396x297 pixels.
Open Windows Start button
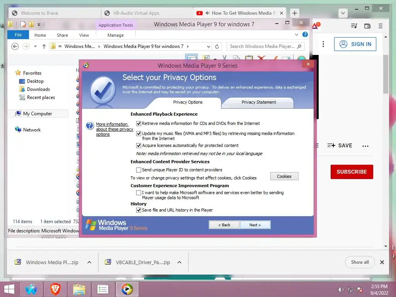(9, 289)
